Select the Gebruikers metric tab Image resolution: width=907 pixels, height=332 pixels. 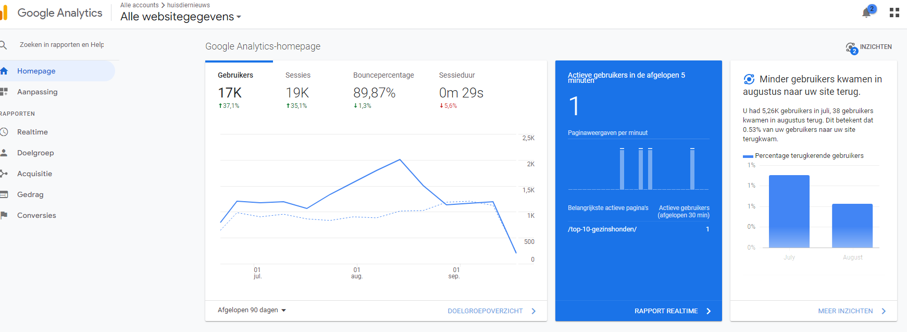pos(239,90)
